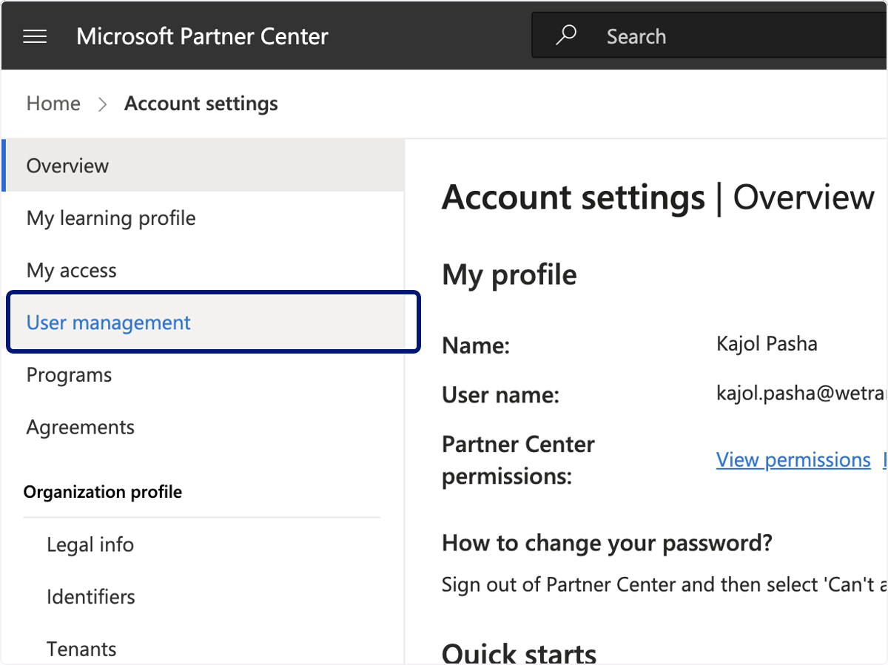Viewport: 888px width, 665px height.
Task: Click the search magnifier icon
Action: (566, 36)
